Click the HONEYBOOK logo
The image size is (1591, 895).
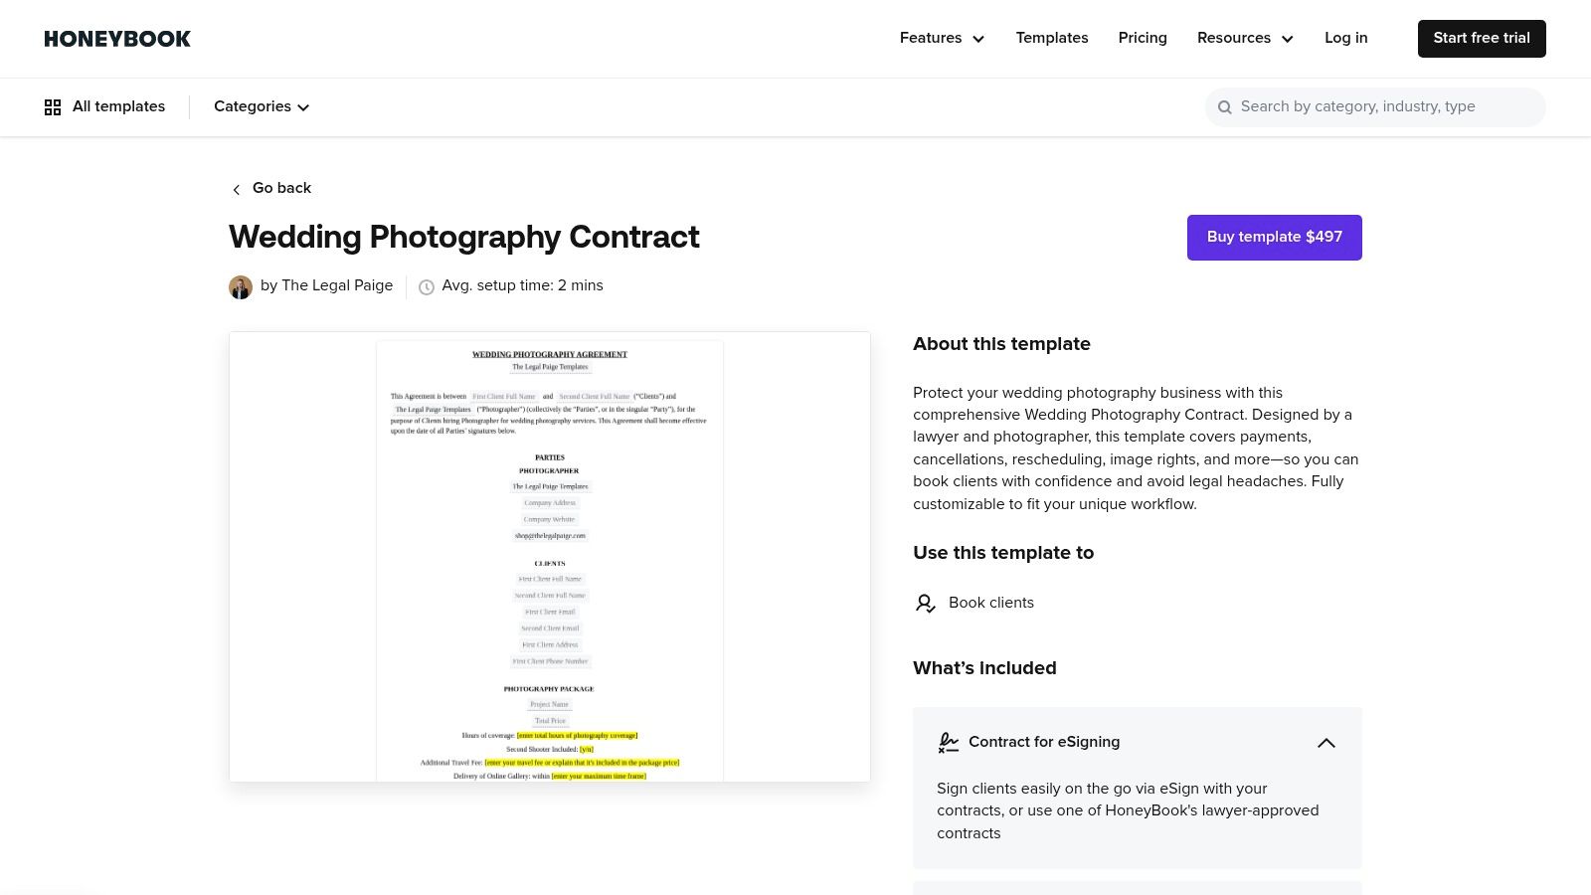point(116,39)
